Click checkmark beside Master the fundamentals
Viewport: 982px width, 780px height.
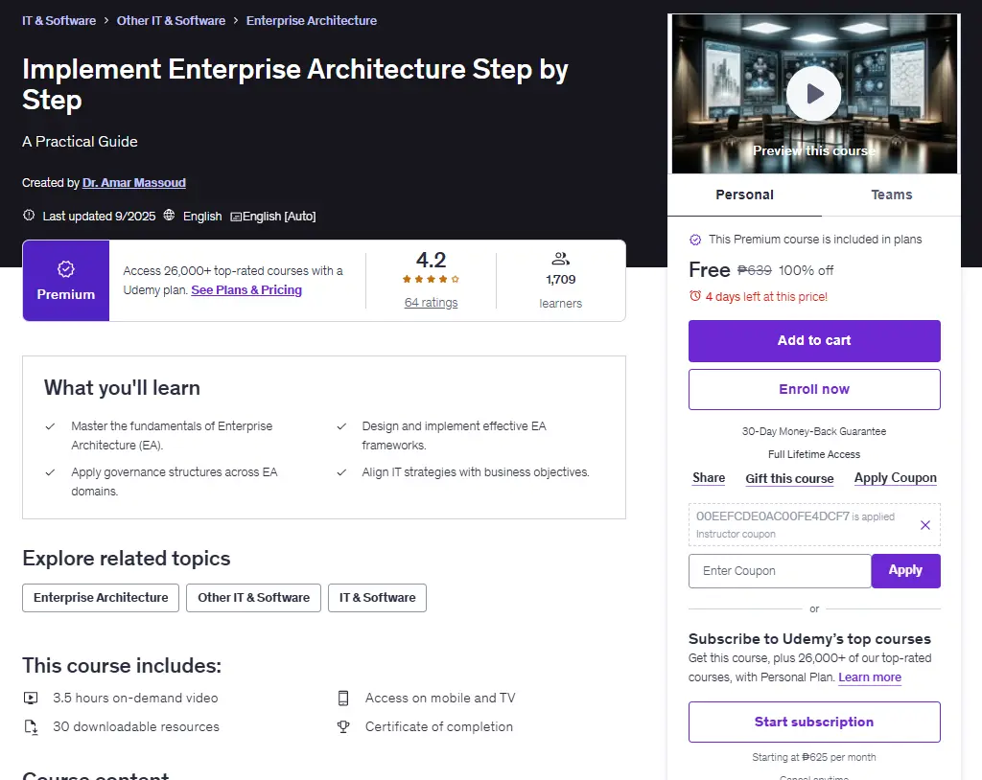pyautogui.click(x=50, y=426)
